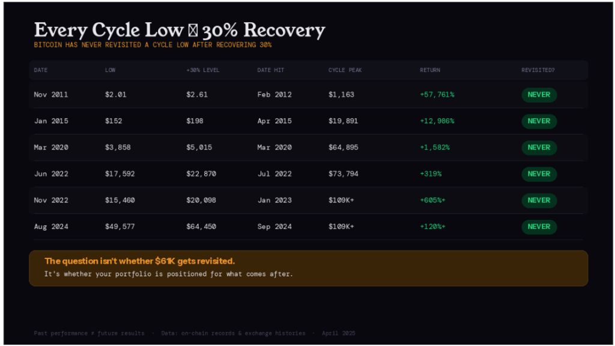Image resolution: width=615 pixels, height=346 pixels.
Task: Click the orange $61K question callout text
Action: coord(139,261)
